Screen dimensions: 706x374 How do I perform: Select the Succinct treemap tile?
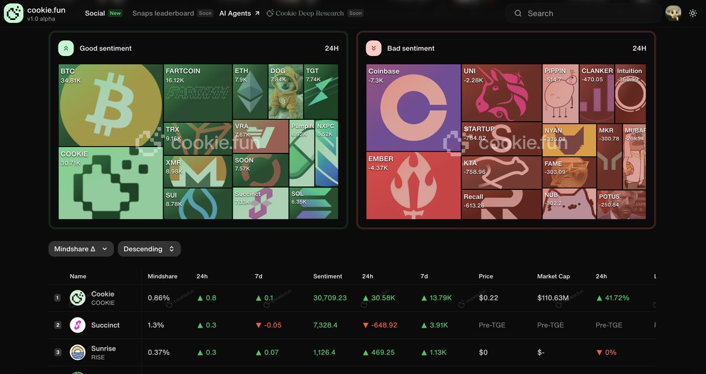click(x=261, y=203)
